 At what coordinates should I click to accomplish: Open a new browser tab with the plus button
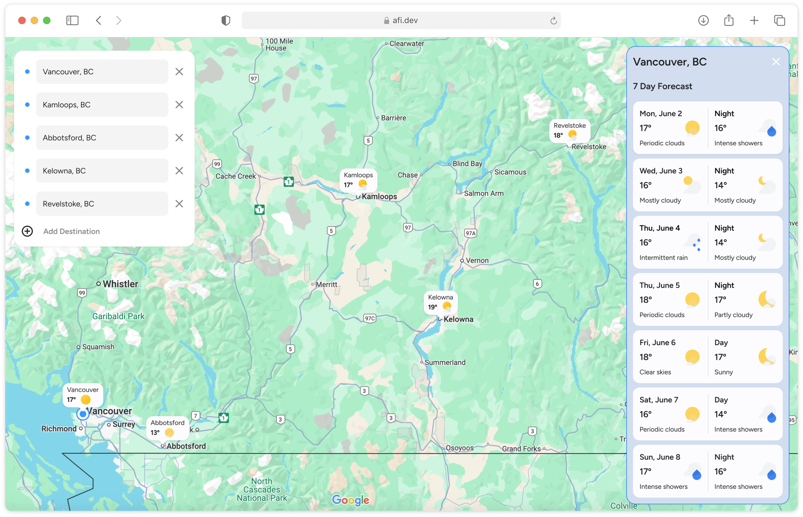click(x=754, y=20)
